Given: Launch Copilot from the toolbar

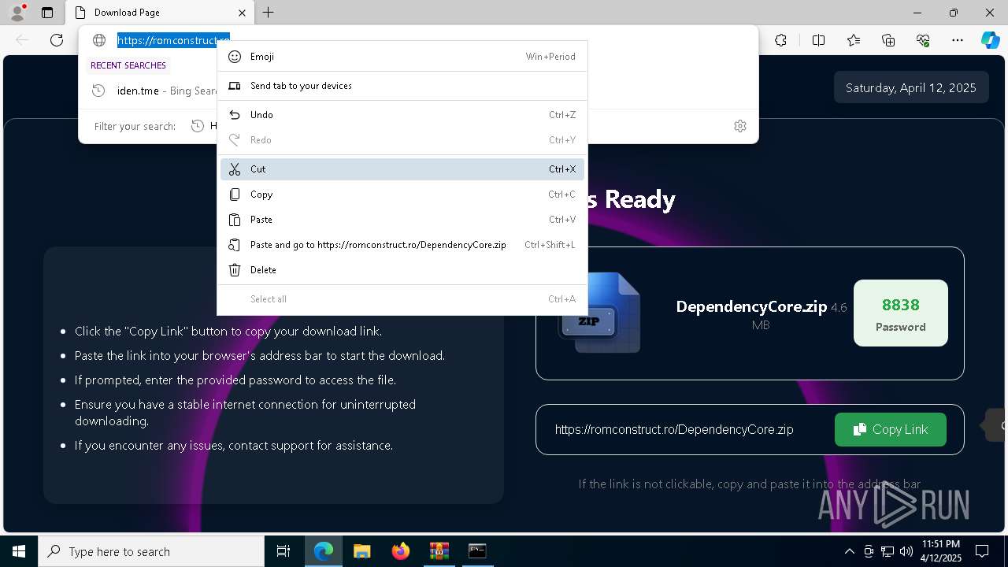Looking at the screenshot, I should [990, 40].
